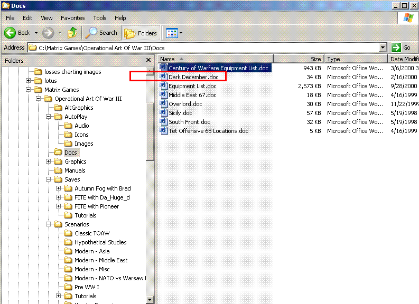The width and height of the screenshot is (419, 304).
Task: Select the Hypothetical Studies folder icon
Action: (68, 242)
